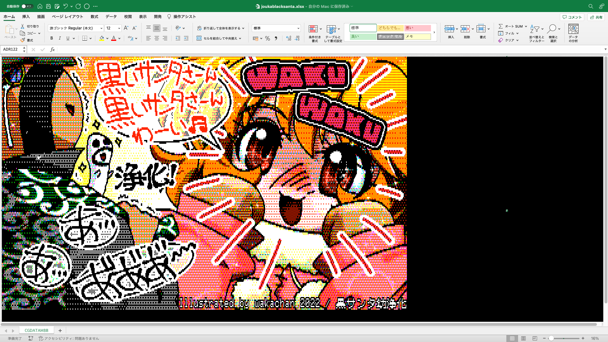Click the Search magnifier in title bar
The height and width of the screenshot is (342, 608).
591,6
